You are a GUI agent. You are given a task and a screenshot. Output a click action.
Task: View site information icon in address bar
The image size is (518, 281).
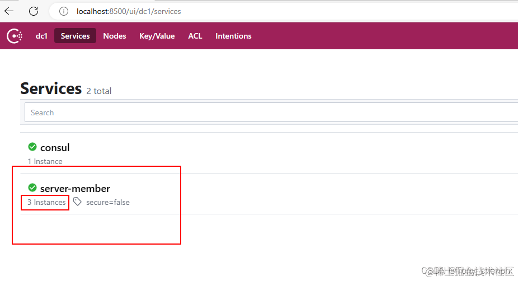coord(63,11)
